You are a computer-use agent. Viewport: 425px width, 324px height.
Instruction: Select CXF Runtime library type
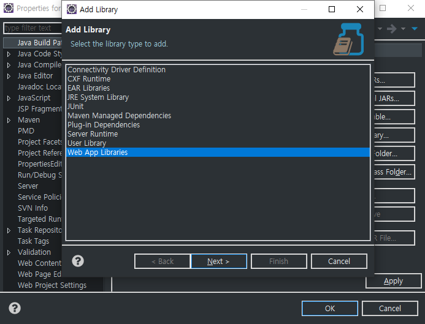tap(218, 79)
